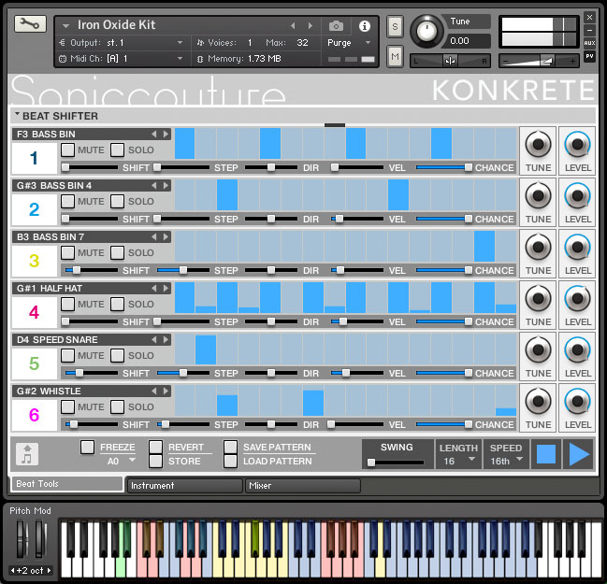Tick the STORE checkbox
This screenshot has height=584, width=607.
tap(155, 461)
